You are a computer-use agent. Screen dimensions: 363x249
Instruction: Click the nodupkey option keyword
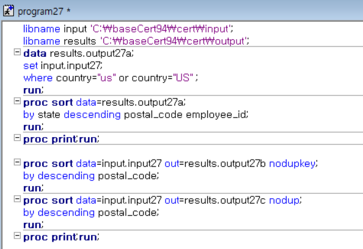coord(292,164)
